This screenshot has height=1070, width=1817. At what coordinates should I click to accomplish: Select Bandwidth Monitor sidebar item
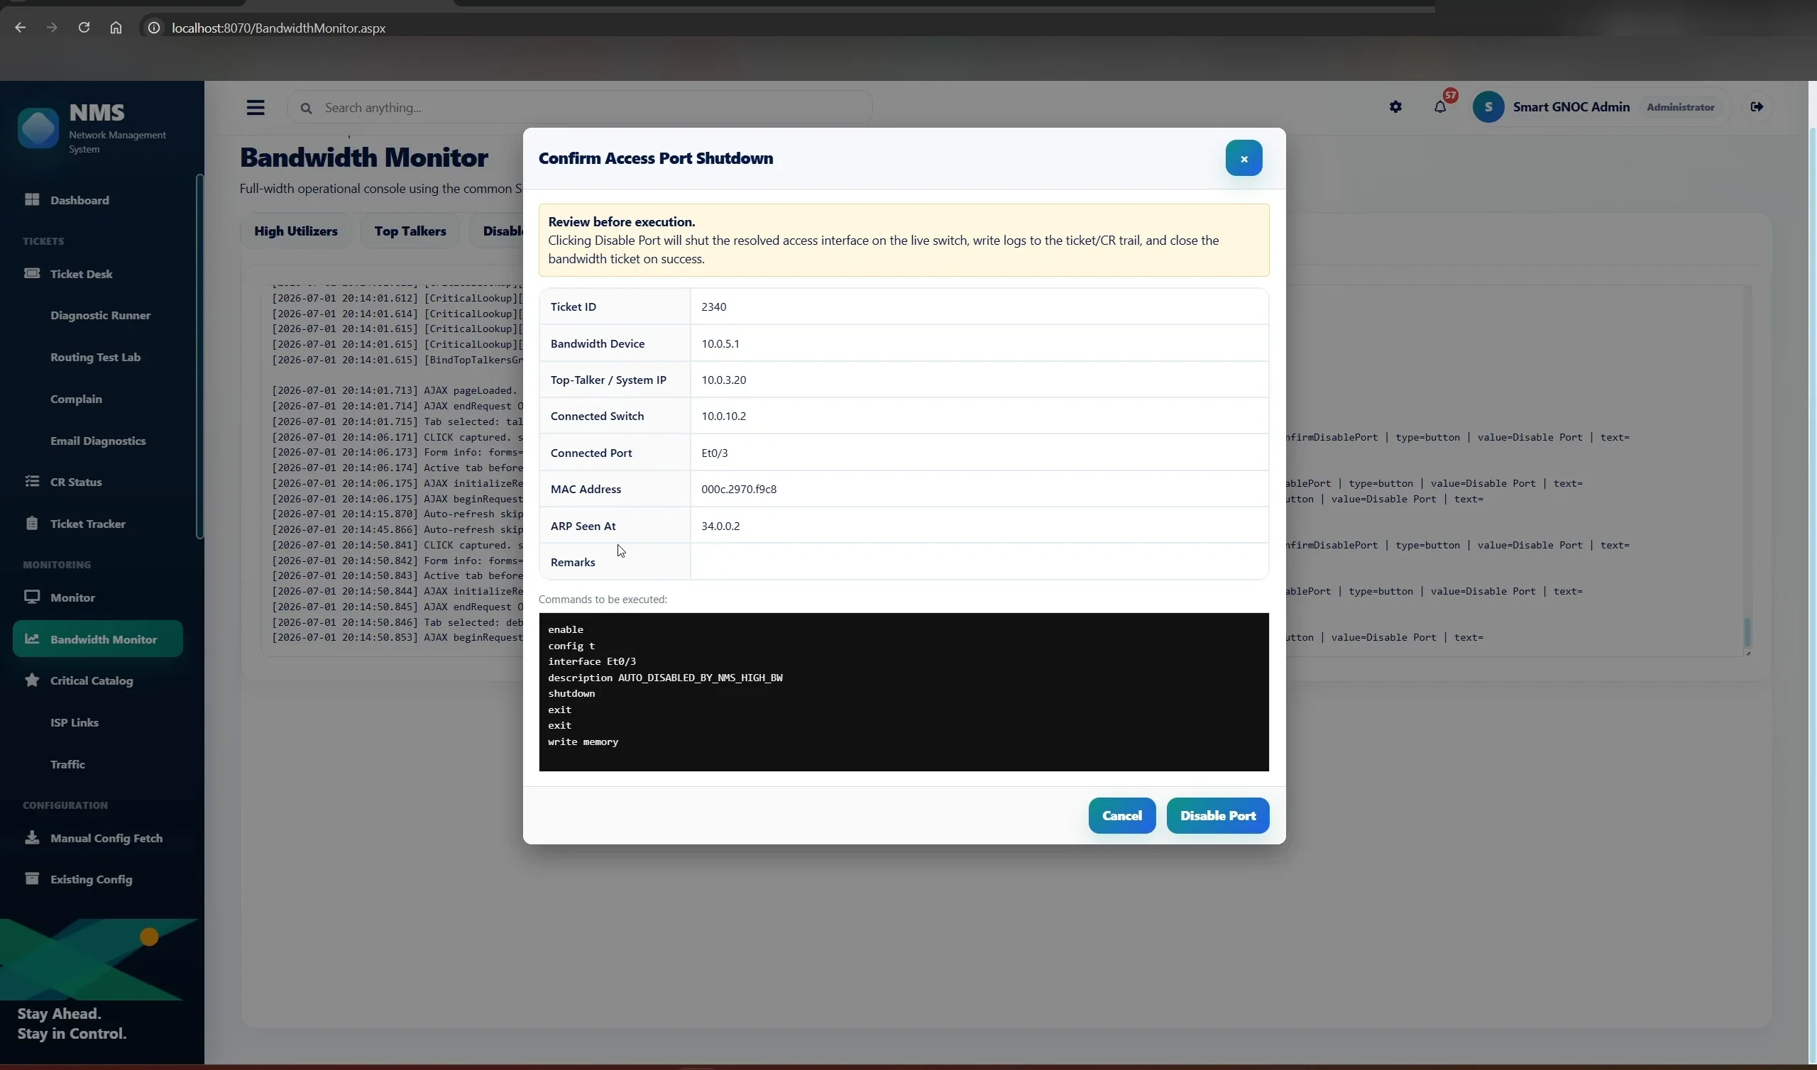click(97, 639)
